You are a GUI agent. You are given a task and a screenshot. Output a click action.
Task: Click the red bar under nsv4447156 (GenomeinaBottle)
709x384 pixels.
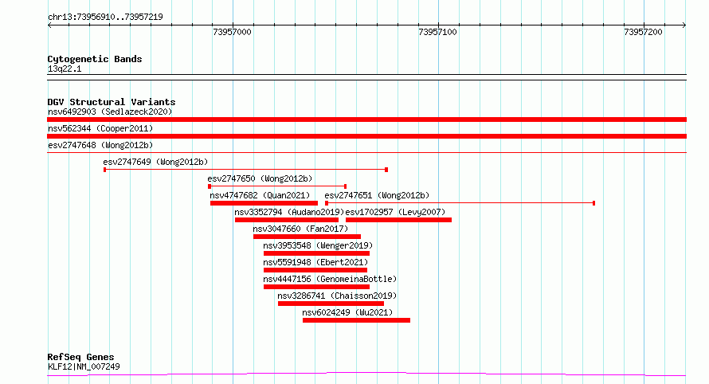pyautogui.click(x=316, y=287)
